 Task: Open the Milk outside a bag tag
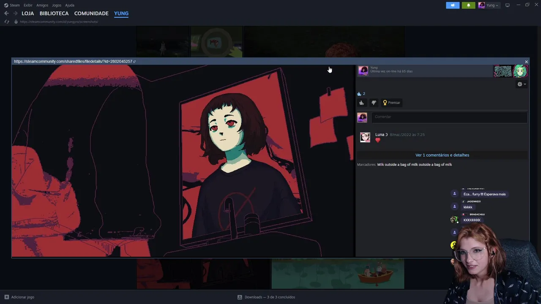point(414,165)
